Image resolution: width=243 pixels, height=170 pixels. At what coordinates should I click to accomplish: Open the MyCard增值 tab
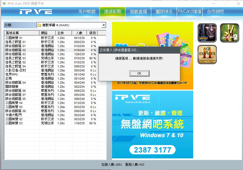click(x=189, y=12)
